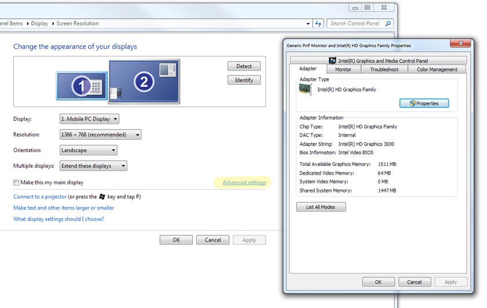Click Make text and other items larger or smaller
The width and height of the screenshot is (487, 308).
click(64, 208)
